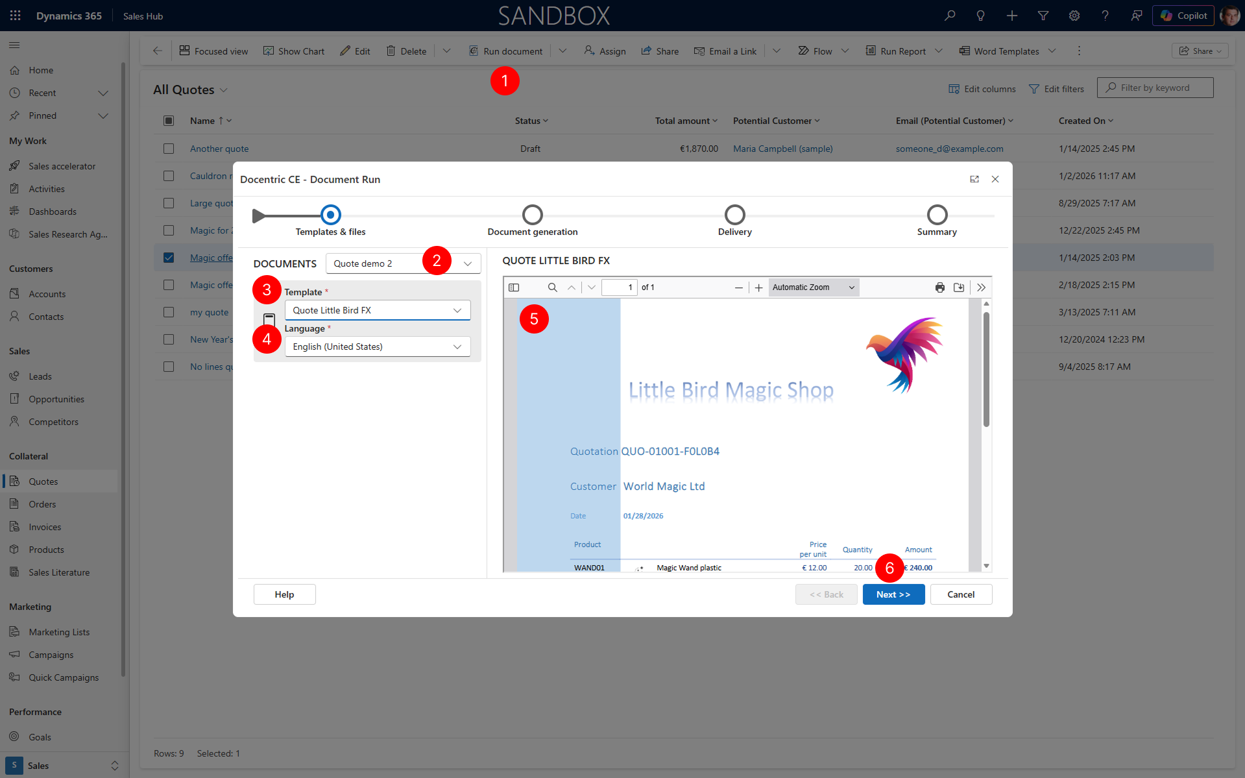Open the Flow dropdown chevron
Viewport: 1245px width, 778px height.
pos(845,51)
